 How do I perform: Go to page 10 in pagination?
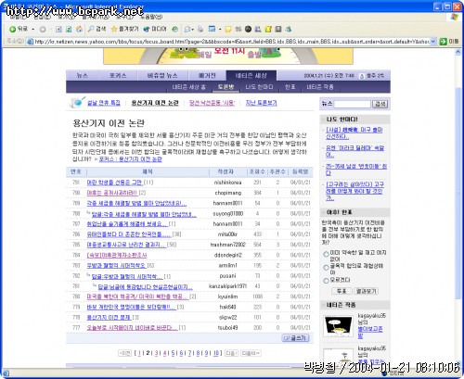tap(216, 353)
